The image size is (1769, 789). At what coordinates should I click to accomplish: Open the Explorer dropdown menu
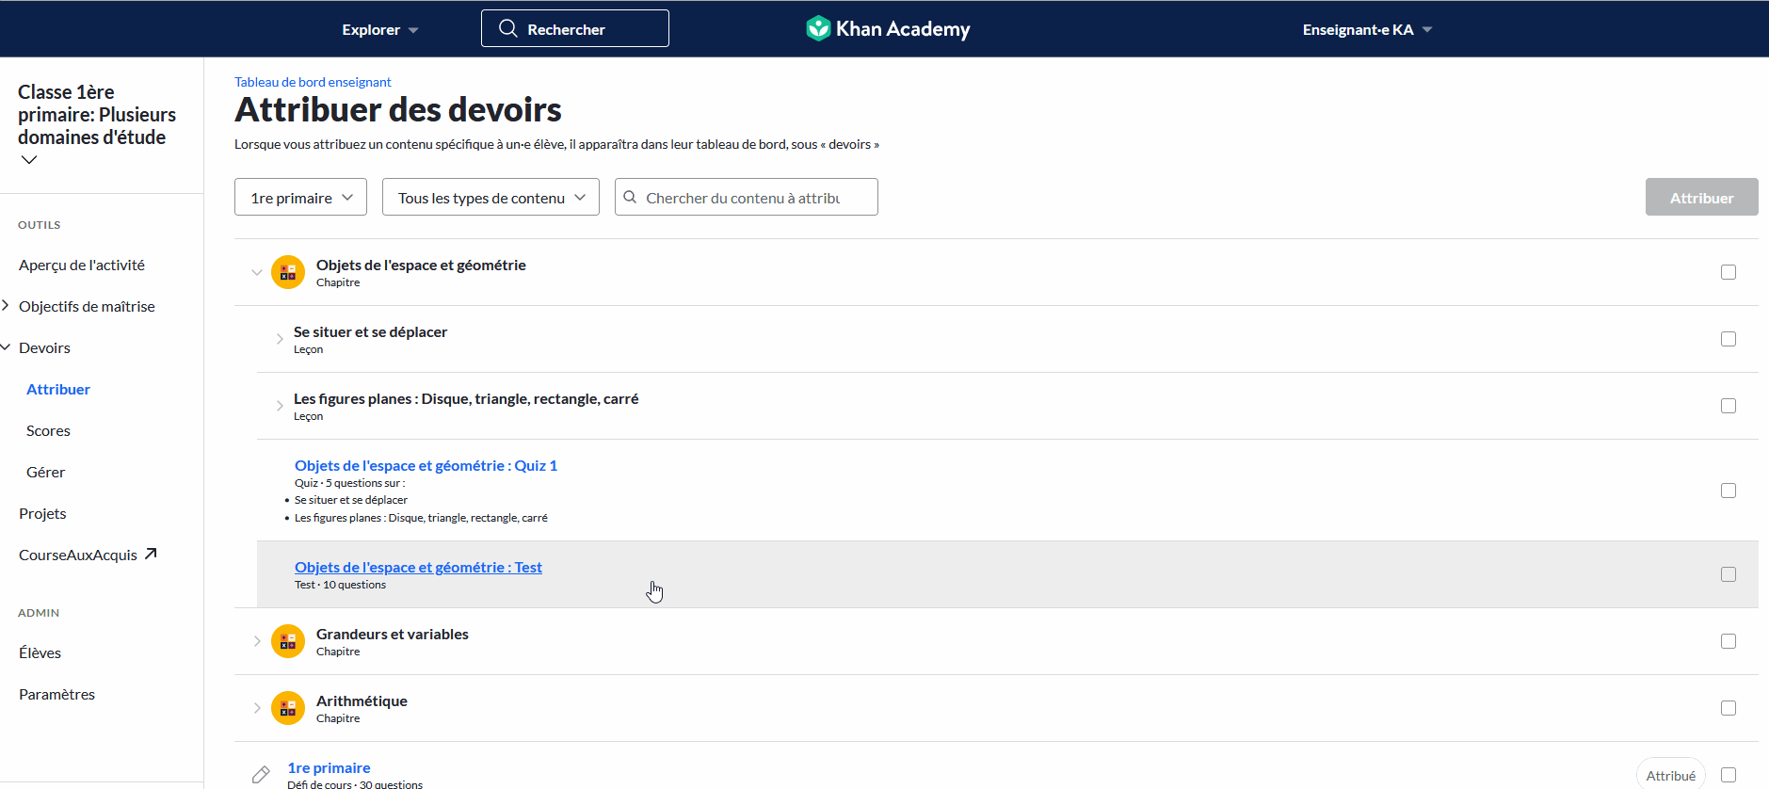379,29
